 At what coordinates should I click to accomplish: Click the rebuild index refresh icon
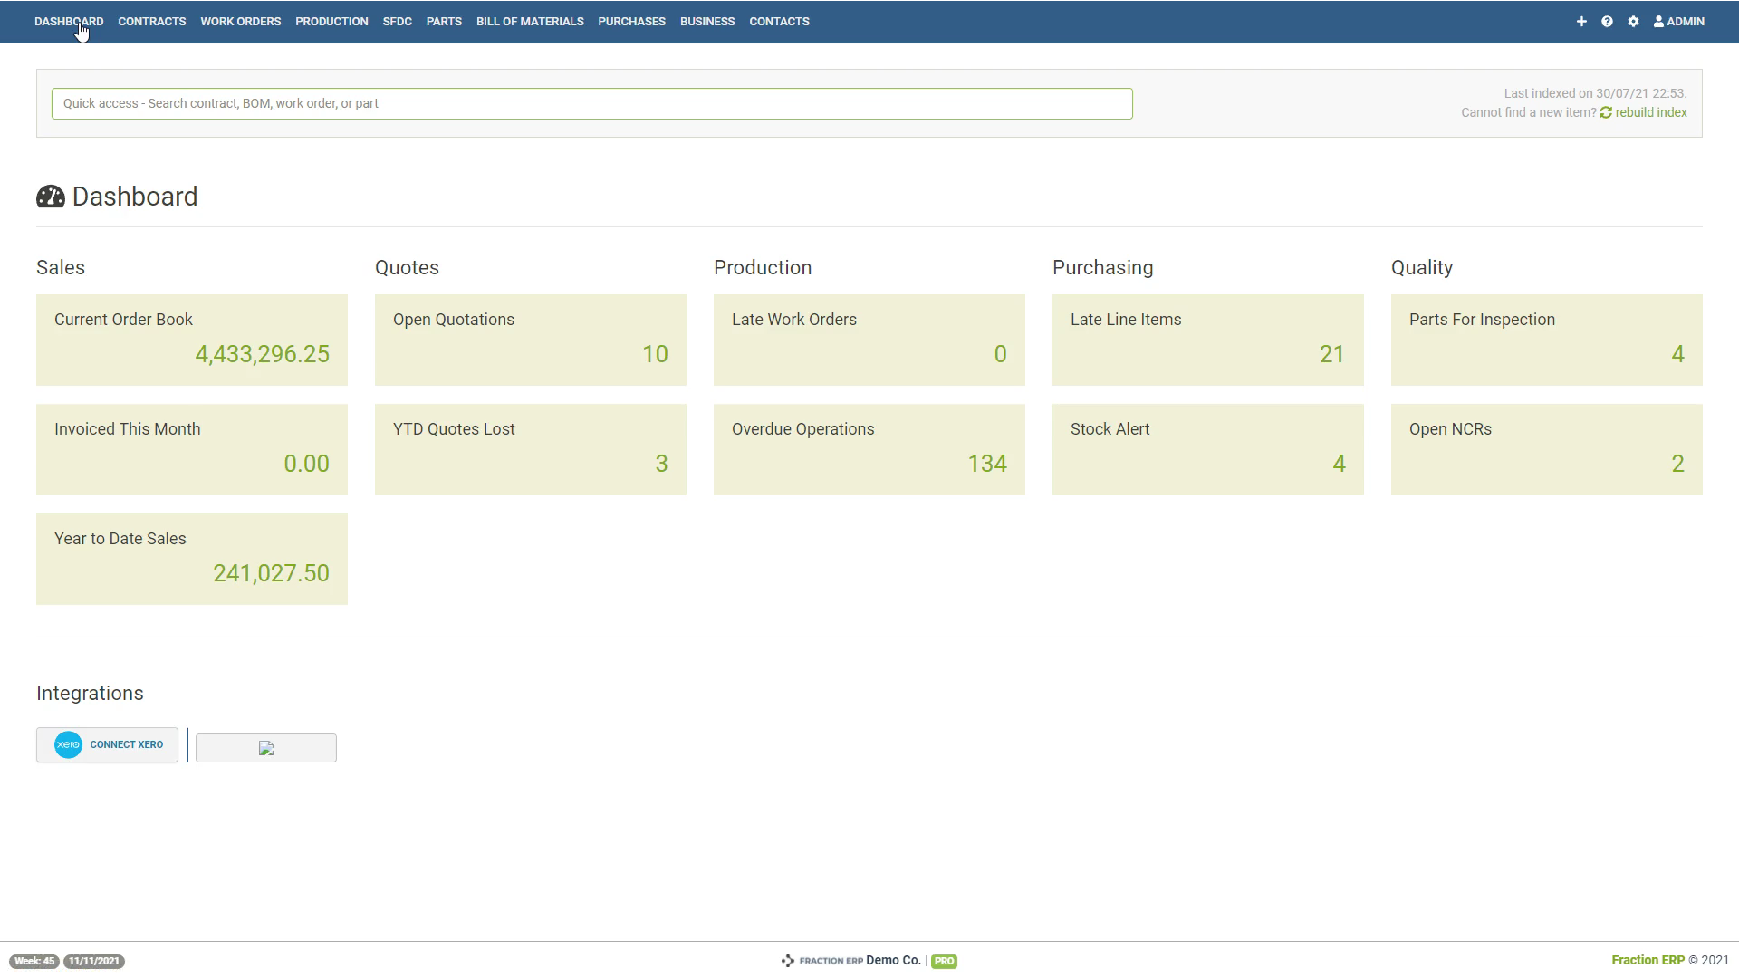1606,112
